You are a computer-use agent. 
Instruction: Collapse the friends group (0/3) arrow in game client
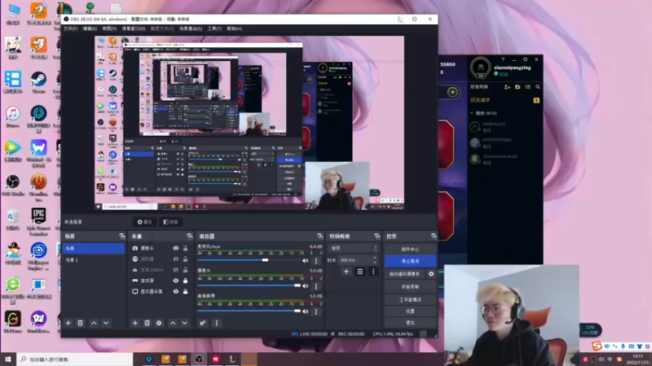point(472,113)
